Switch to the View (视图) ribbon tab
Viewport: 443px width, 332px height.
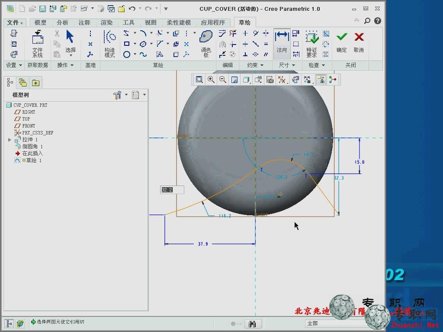151,22
